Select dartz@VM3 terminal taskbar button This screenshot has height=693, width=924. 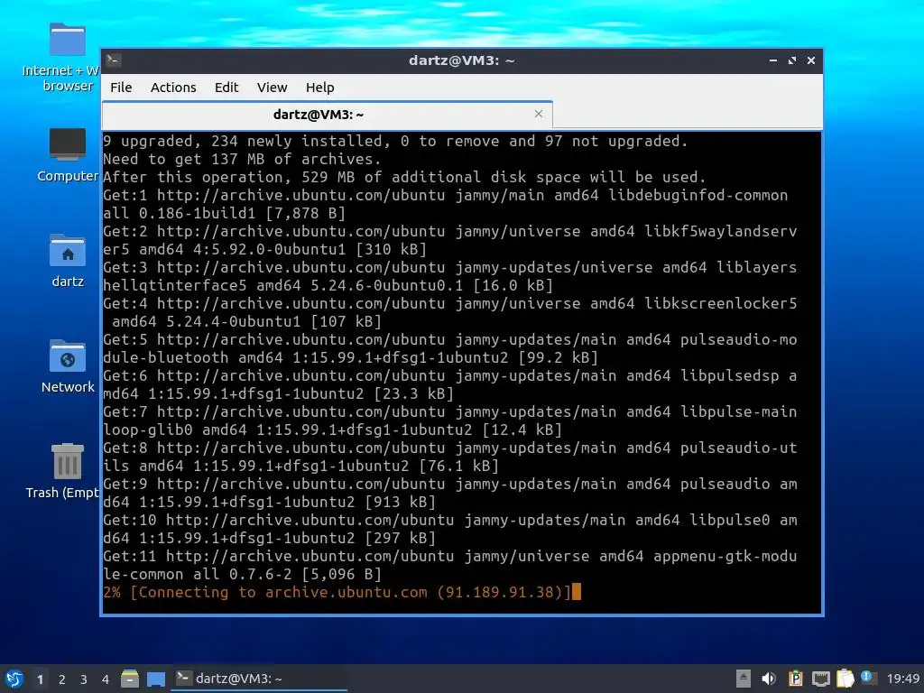pos(259,679)
